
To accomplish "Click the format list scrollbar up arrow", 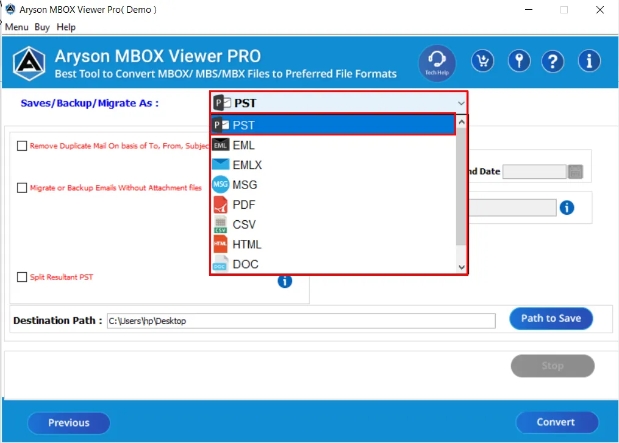I will coord(462,121).
